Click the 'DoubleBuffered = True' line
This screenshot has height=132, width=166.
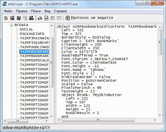[x=85, y=55]
